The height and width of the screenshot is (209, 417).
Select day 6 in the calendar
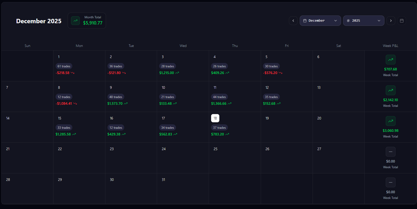point(318,57)
